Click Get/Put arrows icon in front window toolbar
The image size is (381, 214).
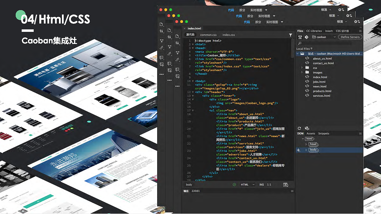tap(177, 43)
